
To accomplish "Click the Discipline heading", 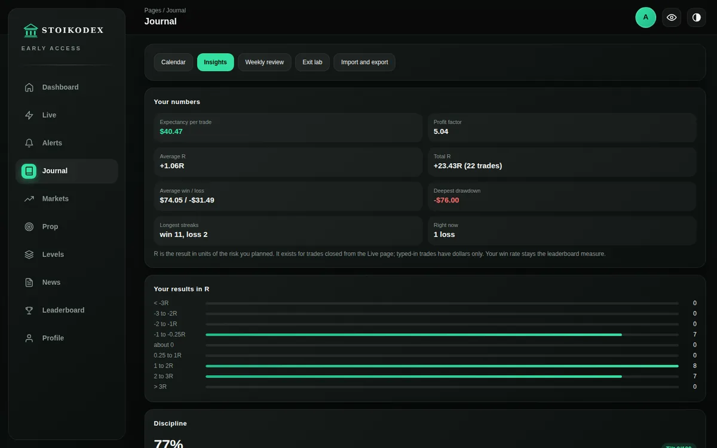I will pos(170,424).
